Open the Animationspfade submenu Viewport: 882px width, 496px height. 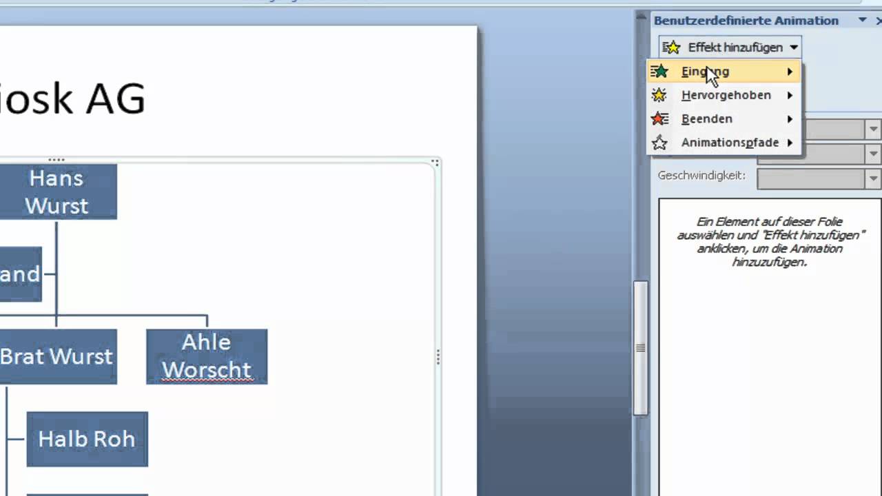click(x=724, y=143)
